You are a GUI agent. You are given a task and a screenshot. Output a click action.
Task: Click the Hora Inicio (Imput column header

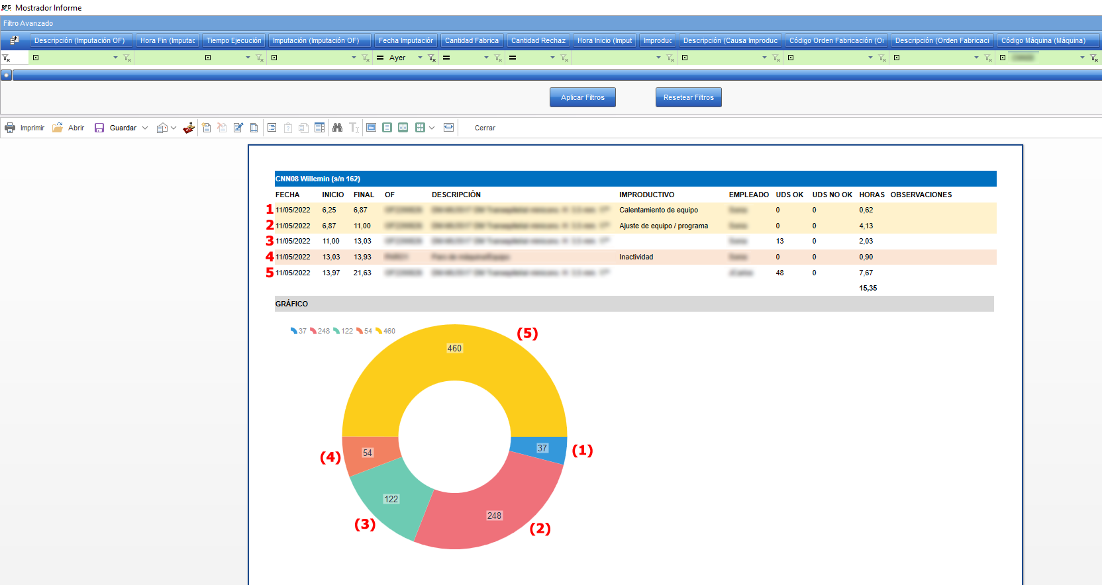(x=605, y=40)
